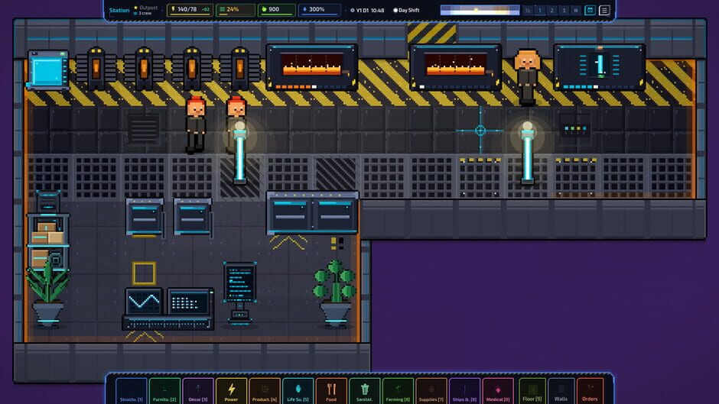Click the power 140/78 resource indicator
This screenshot has width=719, height=404.
tap(190, 10)
